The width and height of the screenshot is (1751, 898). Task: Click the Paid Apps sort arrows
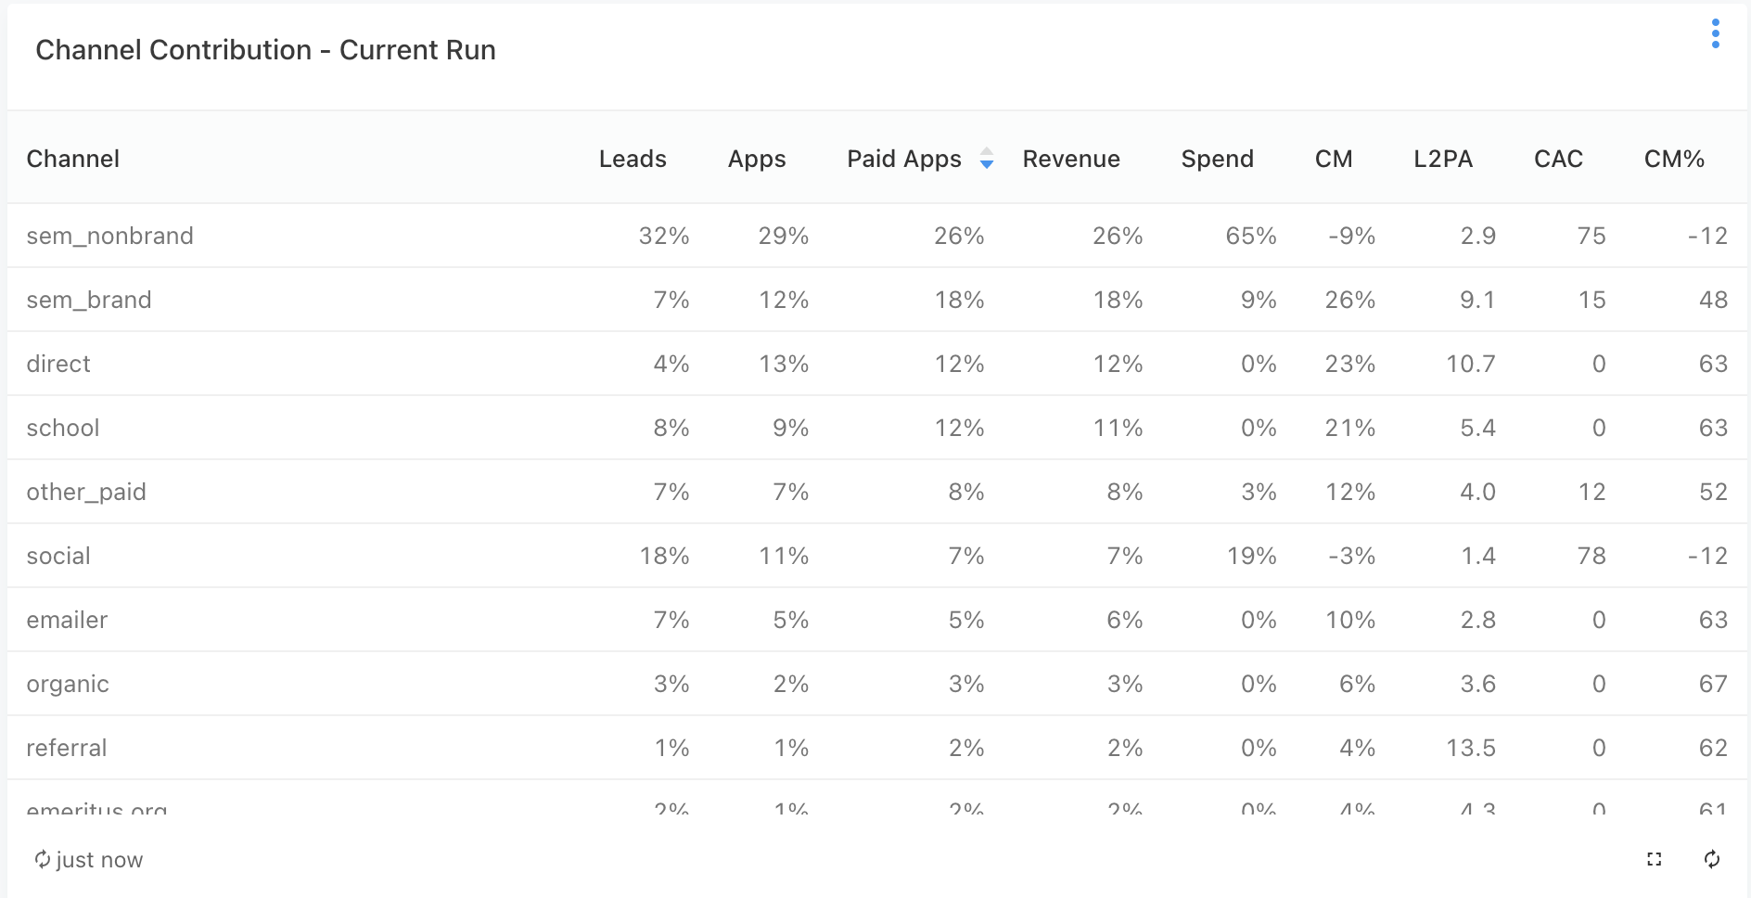point(987,159)
